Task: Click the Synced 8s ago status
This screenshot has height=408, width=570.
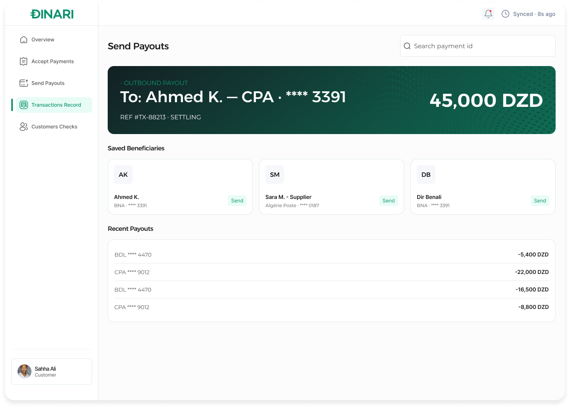Action: click(x=534, y=14)
